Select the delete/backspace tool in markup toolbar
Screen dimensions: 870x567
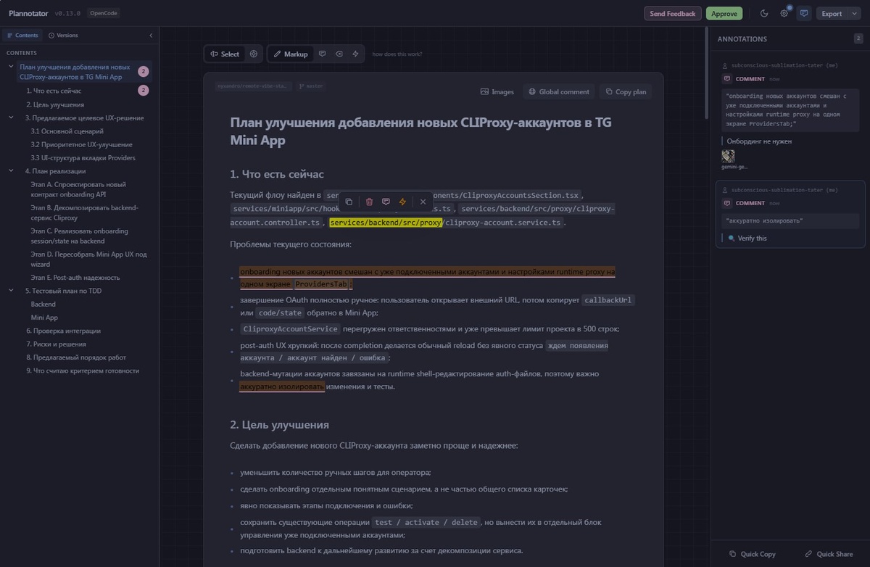339,54
